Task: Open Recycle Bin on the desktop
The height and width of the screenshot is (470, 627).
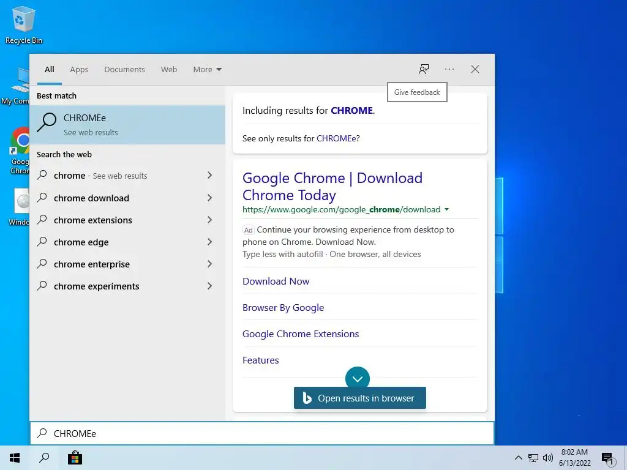Action: tap(23, 24)
